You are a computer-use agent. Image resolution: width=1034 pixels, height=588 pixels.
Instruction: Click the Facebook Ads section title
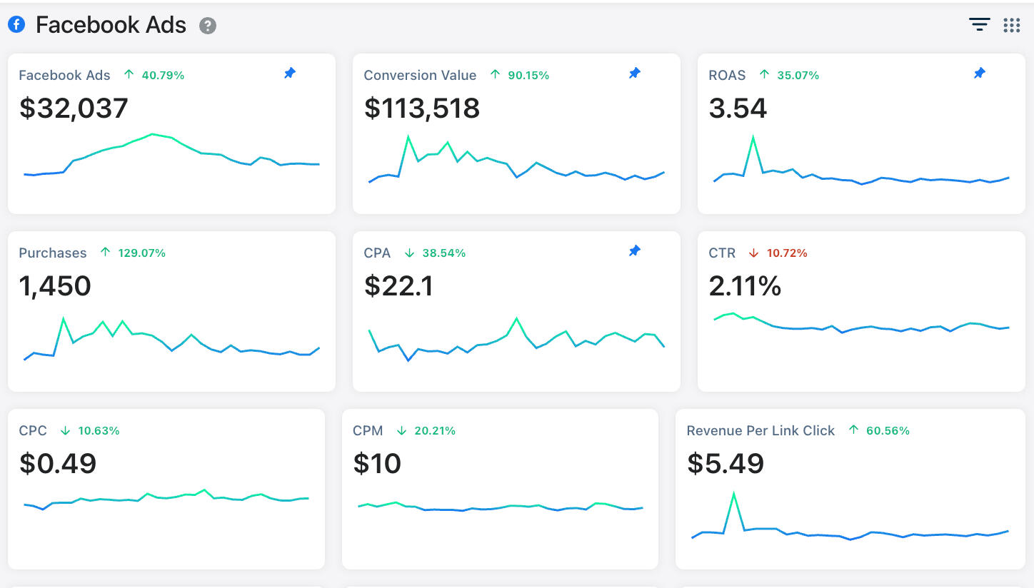point(111,25)
